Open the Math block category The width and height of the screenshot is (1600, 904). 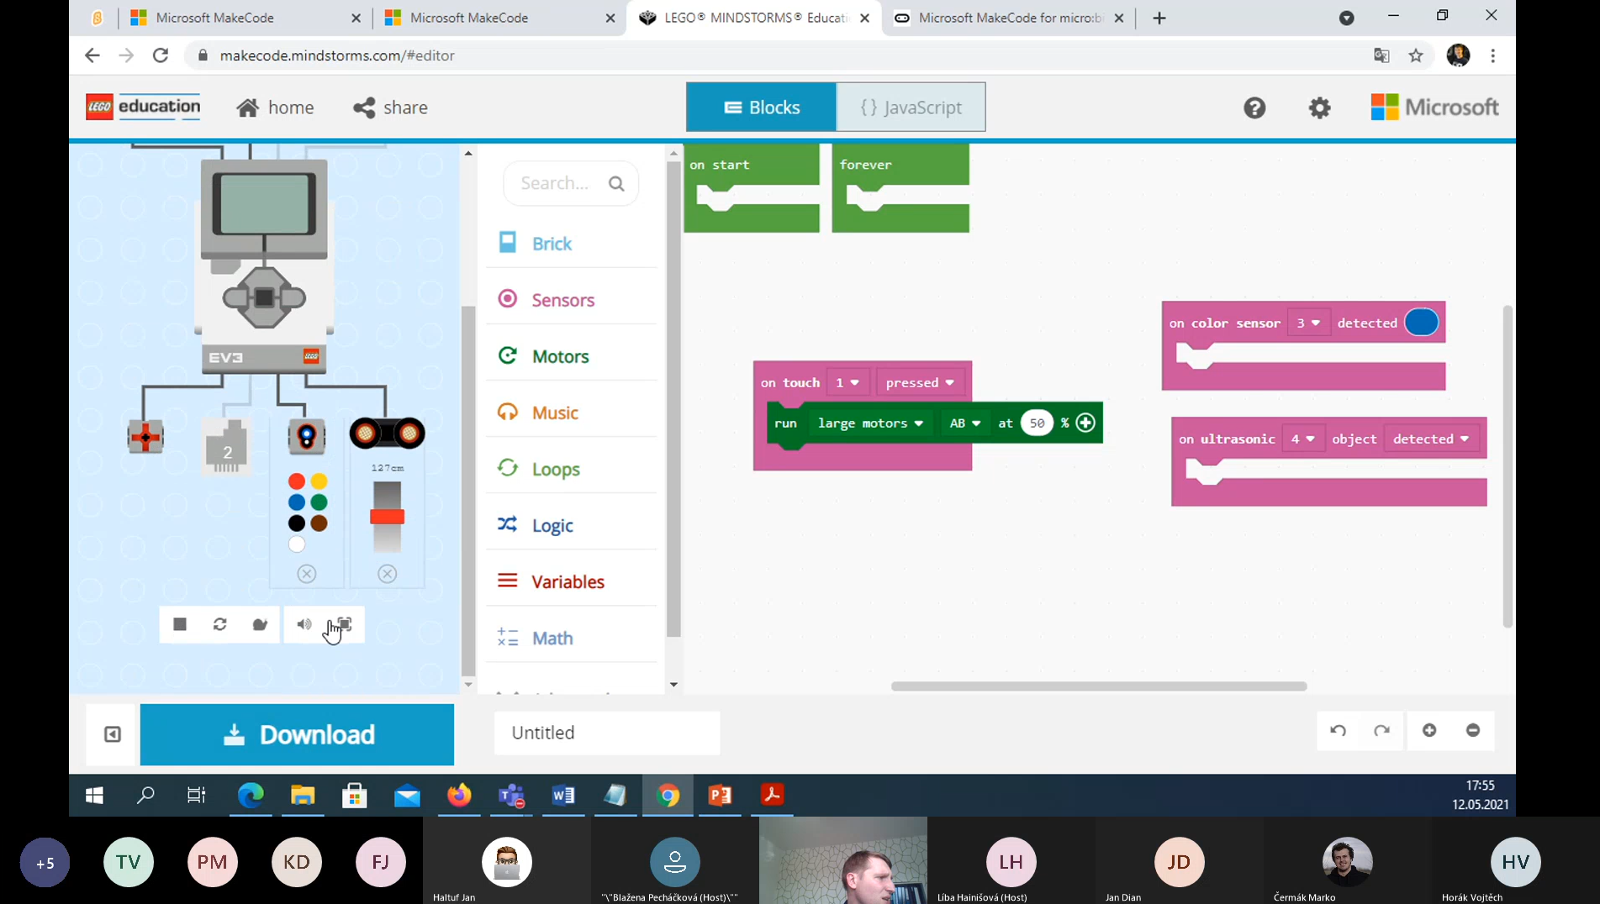pos(572,638)
